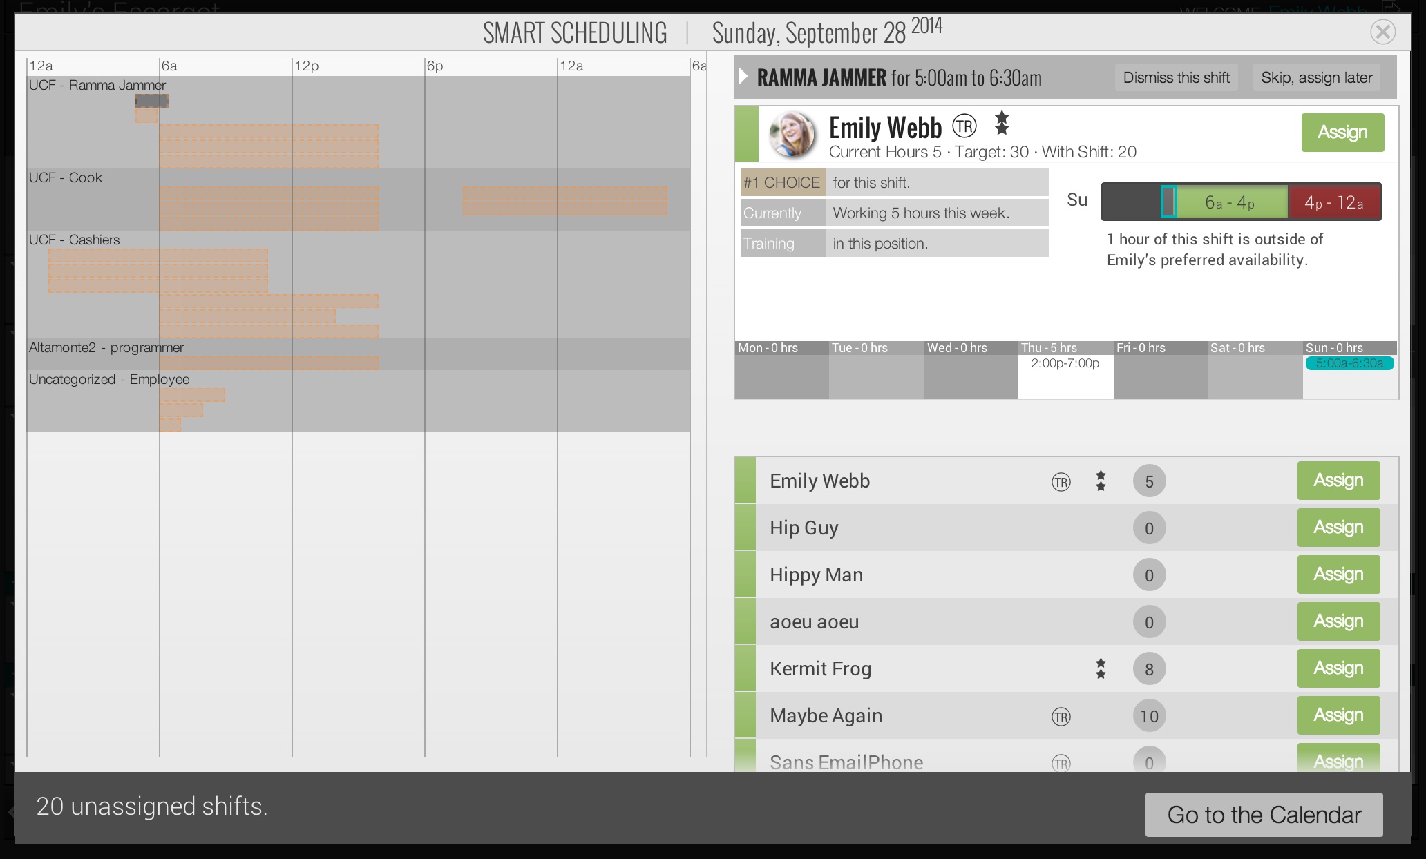
Task: Click UCF - Cashiers row label
Action: pyautogui.click(x=75, y=240)
